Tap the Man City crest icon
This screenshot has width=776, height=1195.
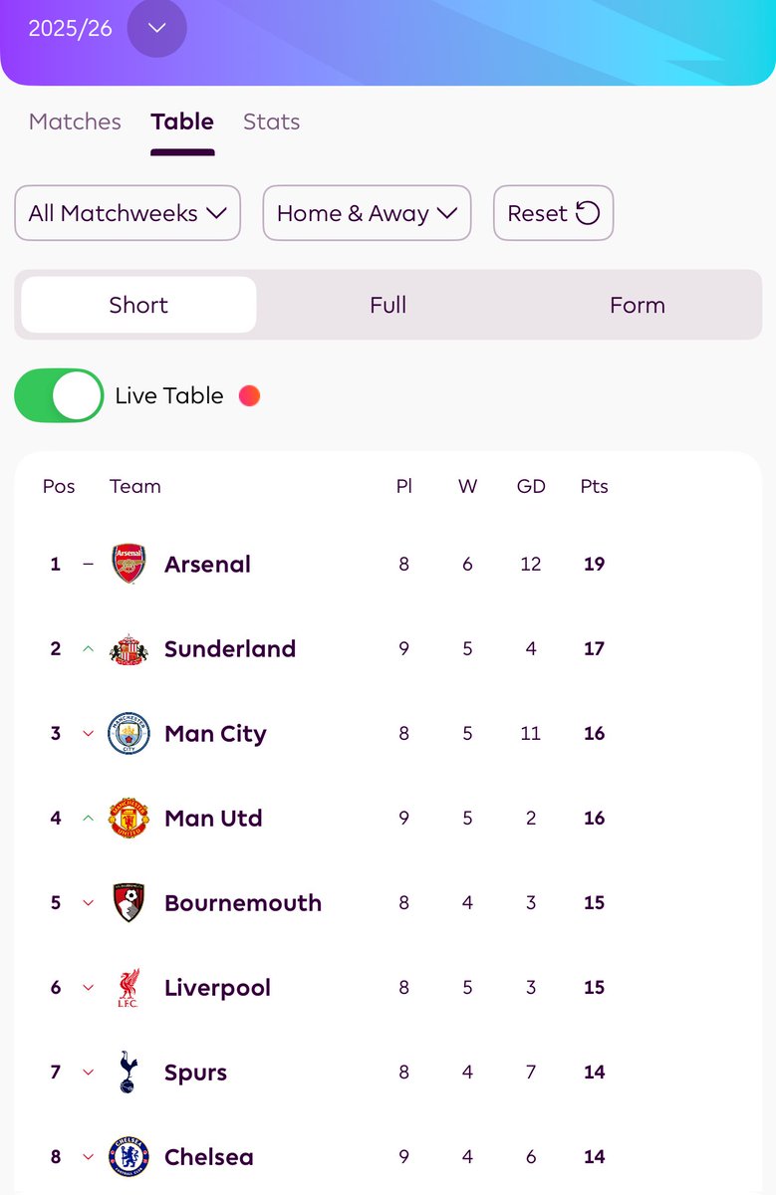click(x=129, y=733)
